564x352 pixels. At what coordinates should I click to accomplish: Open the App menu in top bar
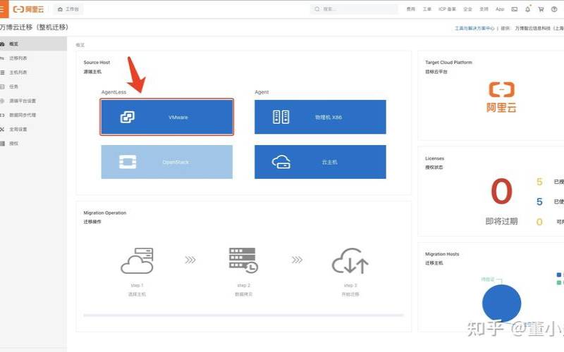[500, 9]
